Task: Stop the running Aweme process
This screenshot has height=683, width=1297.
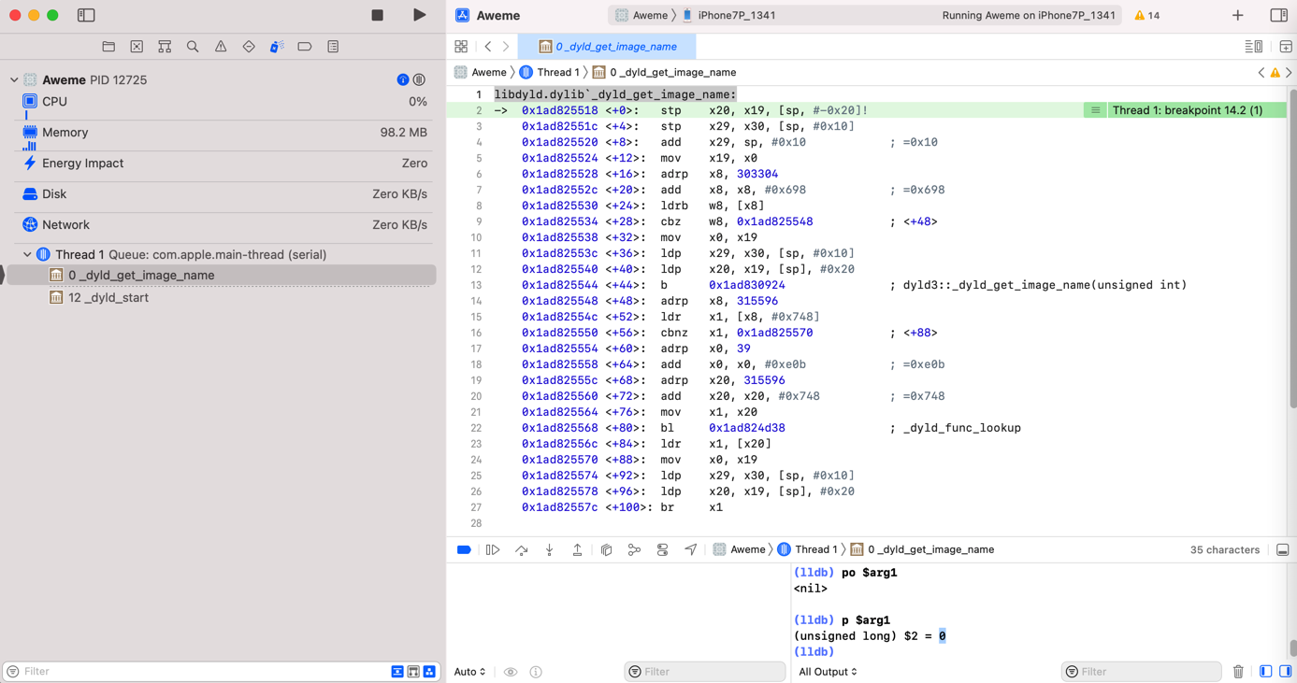Action: coord(377,15)
